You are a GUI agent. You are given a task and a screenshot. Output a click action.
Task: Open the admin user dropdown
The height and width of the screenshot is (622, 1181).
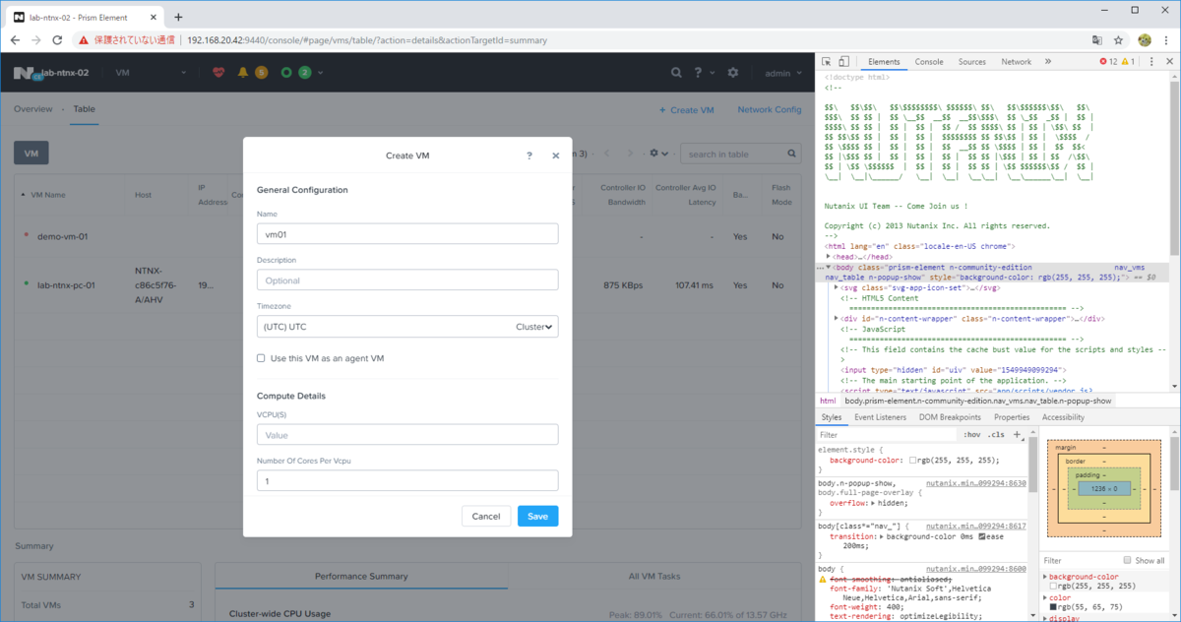(782, 73)
